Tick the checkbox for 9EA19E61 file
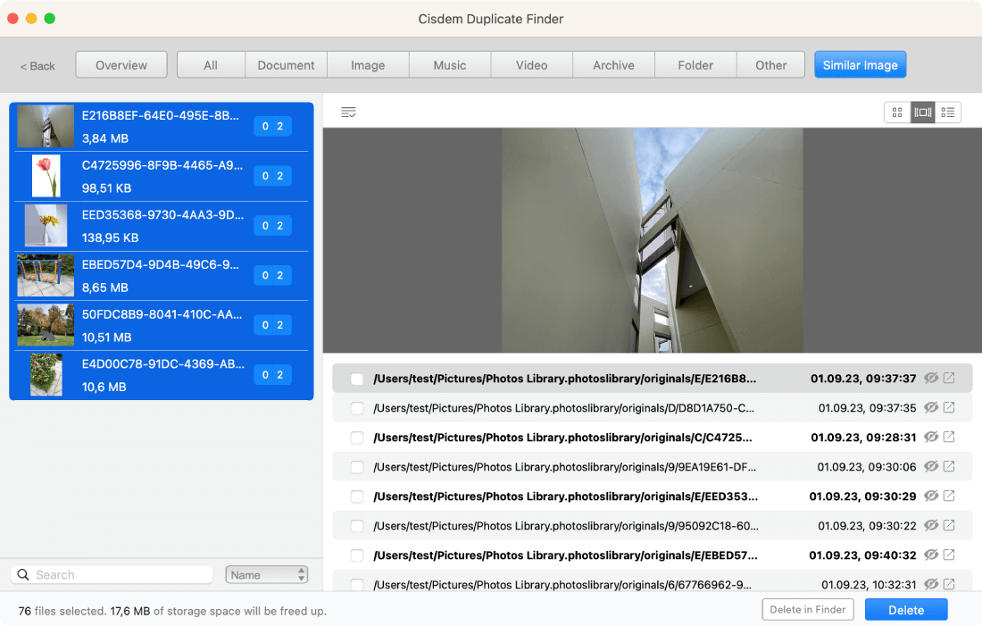The image size is (982, 626). (357, 467)
